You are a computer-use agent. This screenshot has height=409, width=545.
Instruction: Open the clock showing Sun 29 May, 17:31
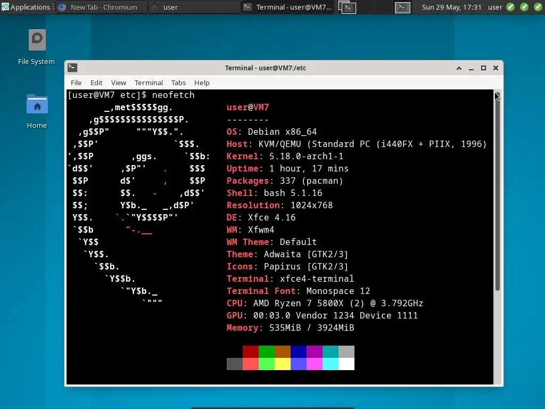451,7
